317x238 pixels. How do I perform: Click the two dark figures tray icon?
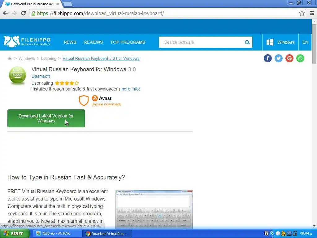pyautogui.click(x=295, y=234)
